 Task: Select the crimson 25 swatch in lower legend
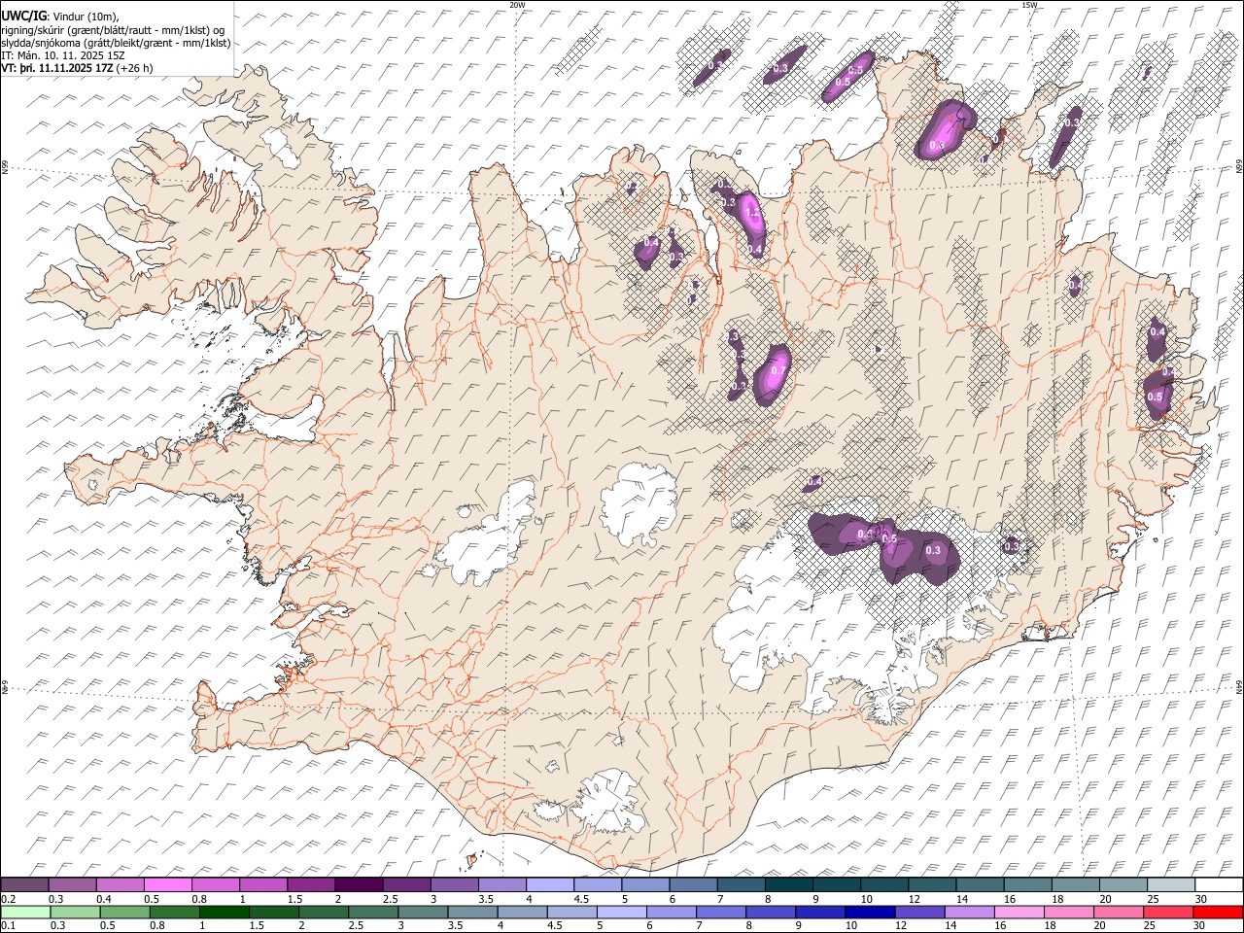[x=1167, y=912]
